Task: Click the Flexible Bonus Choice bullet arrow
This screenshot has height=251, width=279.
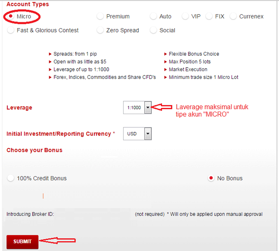Action: (x=165, y=54)
